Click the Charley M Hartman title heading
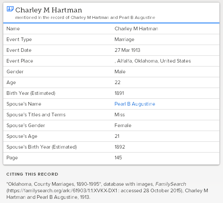This screenshot has height=203, width=223. 49,10
